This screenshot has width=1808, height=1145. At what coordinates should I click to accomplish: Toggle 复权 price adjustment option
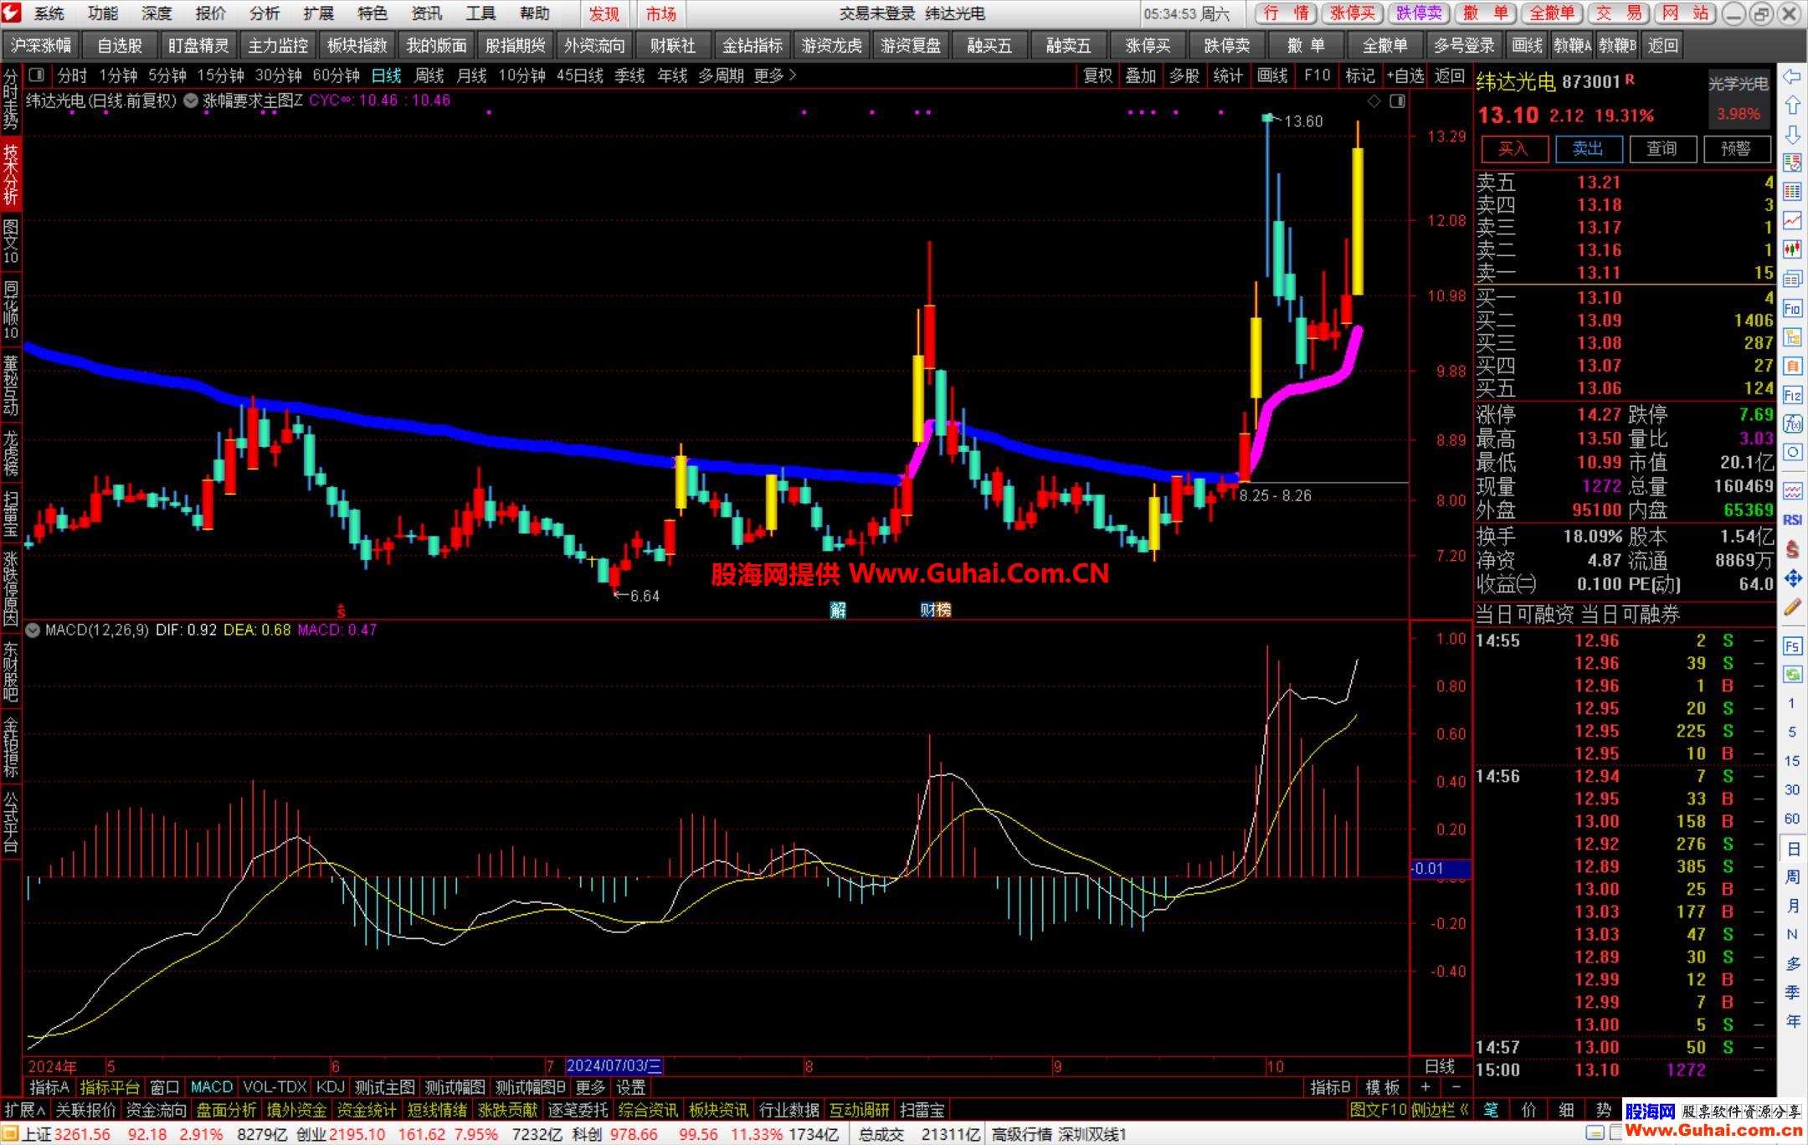coord(1097,76)
